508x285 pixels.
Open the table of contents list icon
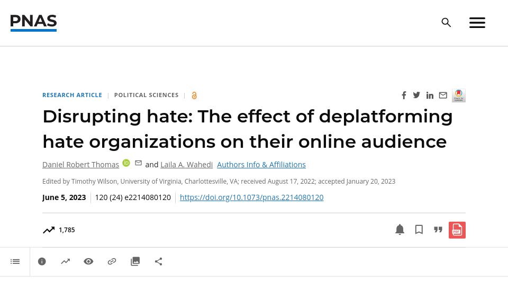15,261
